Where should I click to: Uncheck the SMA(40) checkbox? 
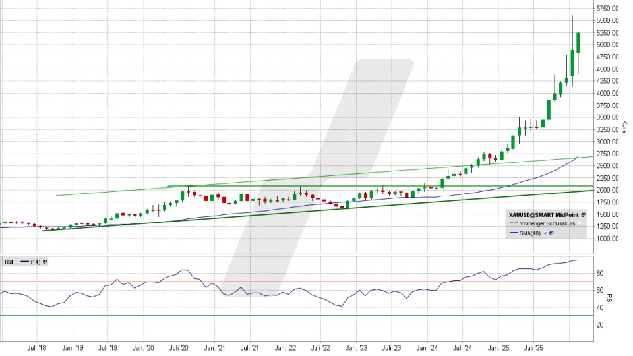(545, 233)
